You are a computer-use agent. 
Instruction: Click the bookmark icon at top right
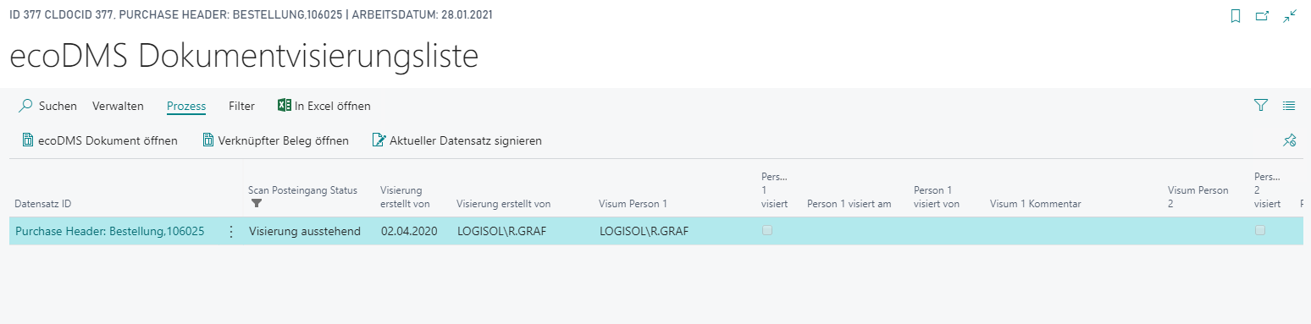1236,16
